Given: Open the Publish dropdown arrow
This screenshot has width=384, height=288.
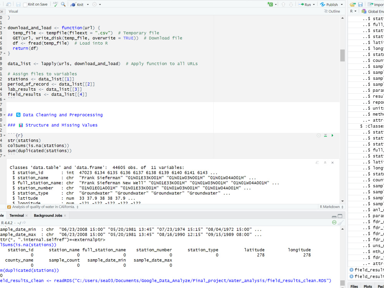Looking at the screenshot, I should [x=342, y=5].
